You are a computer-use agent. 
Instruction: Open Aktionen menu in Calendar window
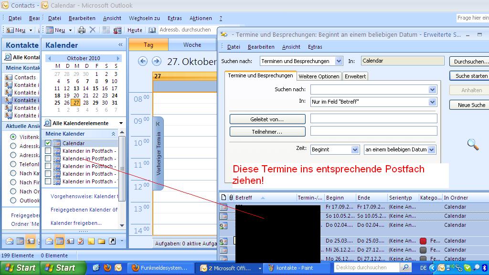201,18
